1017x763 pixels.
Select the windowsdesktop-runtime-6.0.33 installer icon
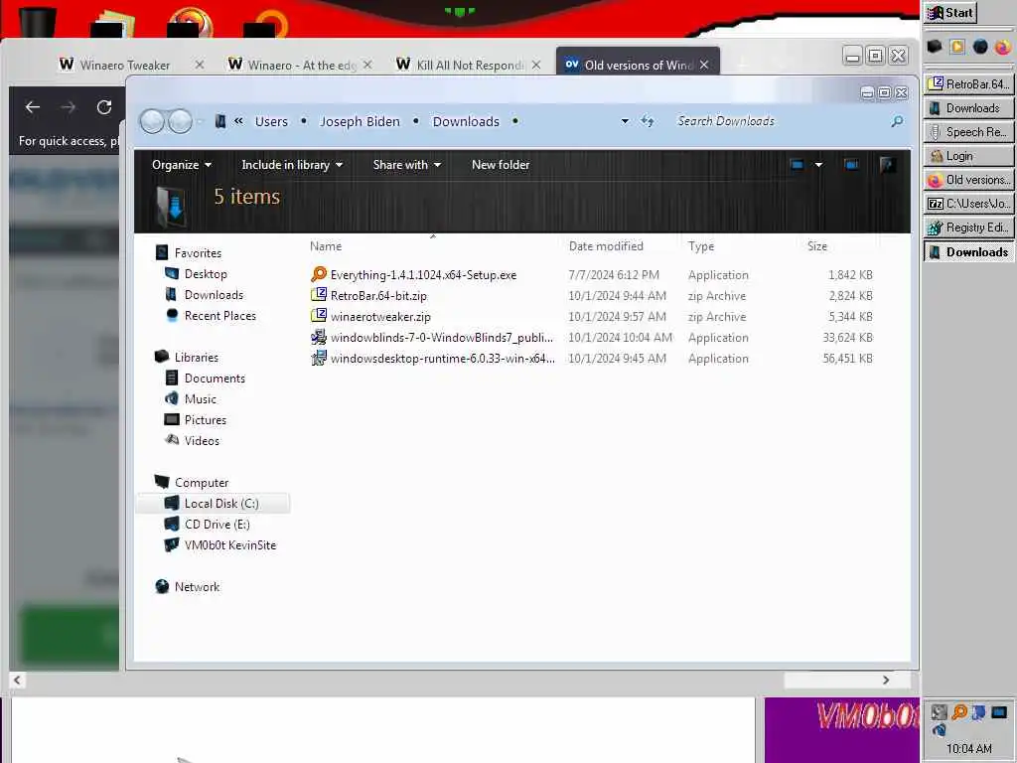pyautogui.click(x=319, y=358)
